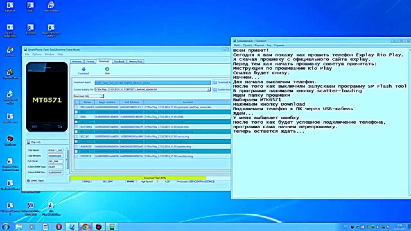Click the Download Agent browse button
Viewport: 411px width, 231px height.
222,82
